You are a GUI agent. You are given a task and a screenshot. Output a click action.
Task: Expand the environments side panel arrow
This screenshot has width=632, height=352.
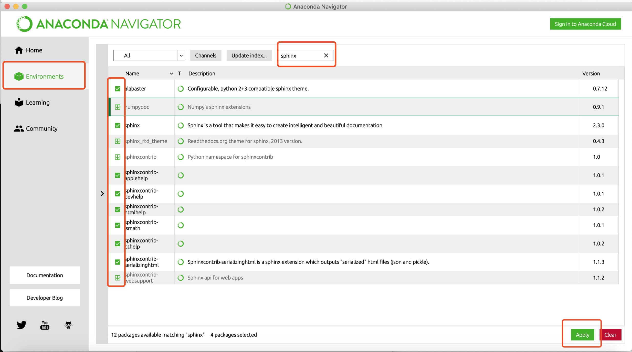click(102, 193)
